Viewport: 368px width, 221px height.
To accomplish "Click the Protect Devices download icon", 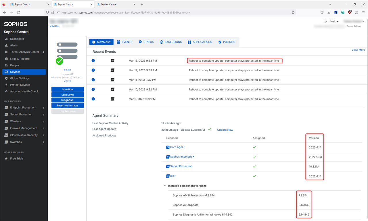I will 6,85.
